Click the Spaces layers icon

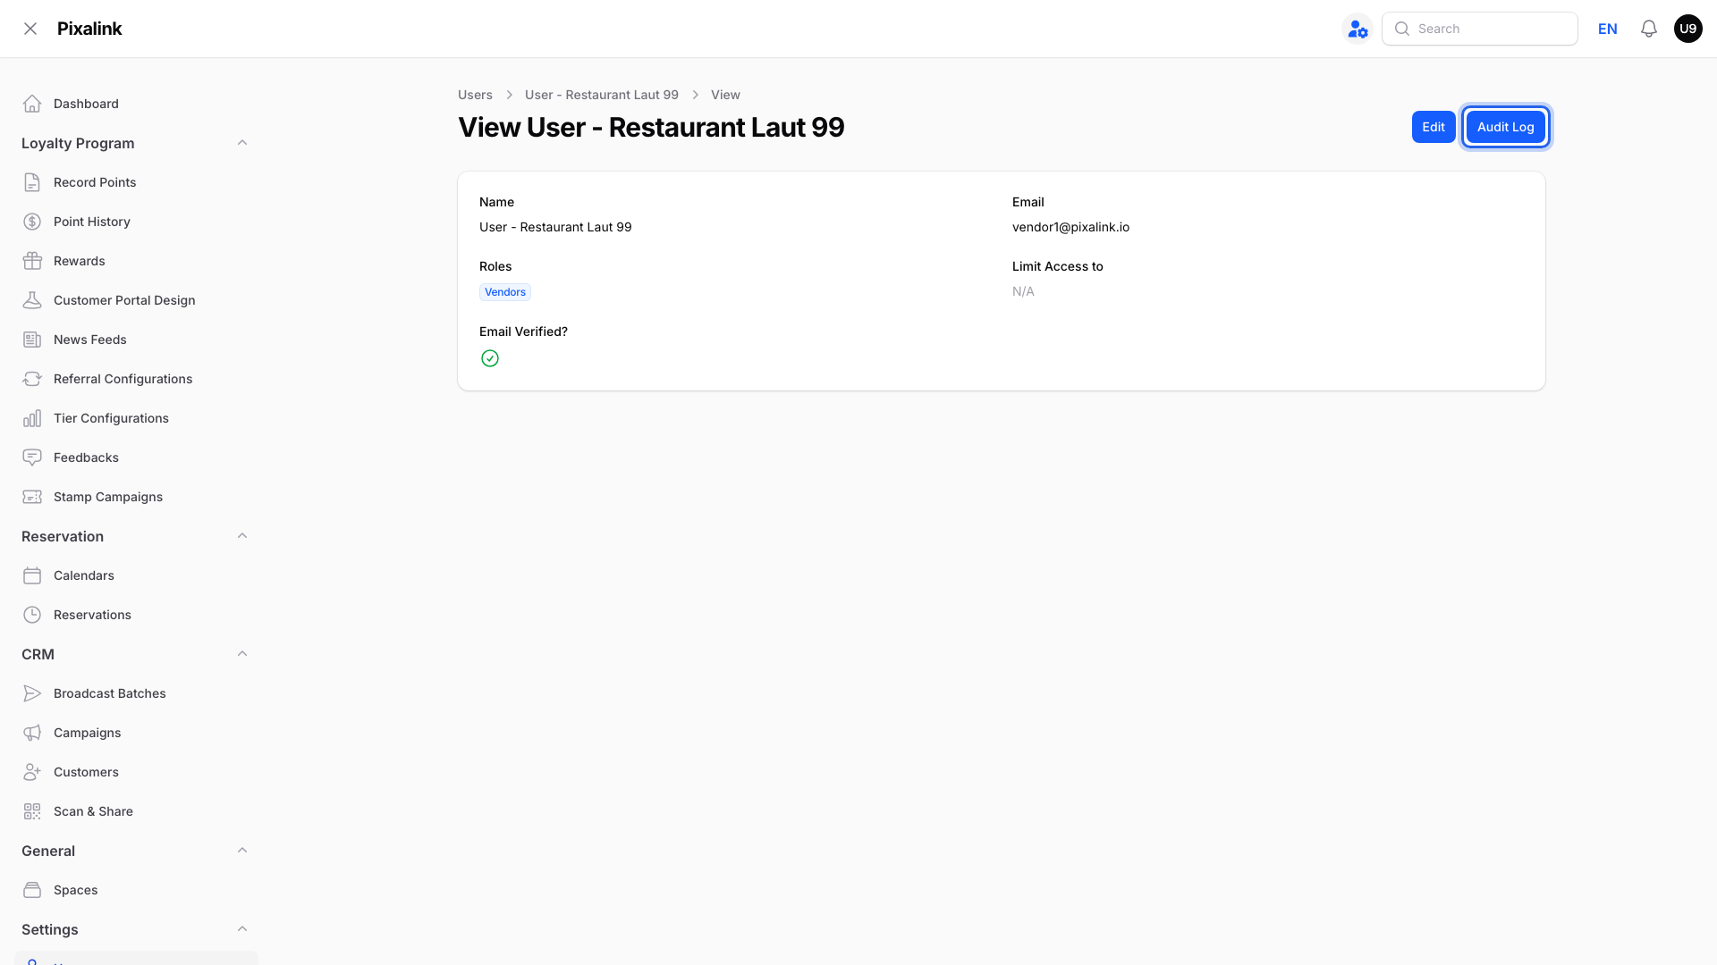tap(32, 890)
